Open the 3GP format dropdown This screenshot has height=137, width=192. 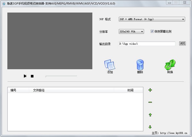(152, 19)
